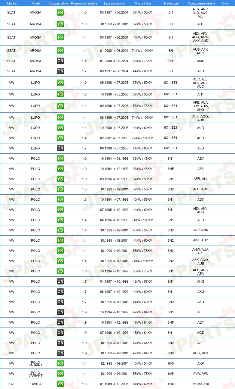Select the 01.1989 -> 12.2007 production years cell
Screen dimensions: 235x389
[114, 384]
